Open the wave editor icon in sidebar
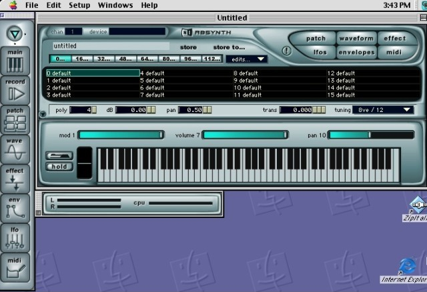This screenshot has width=427, height=292. (15, 149)
